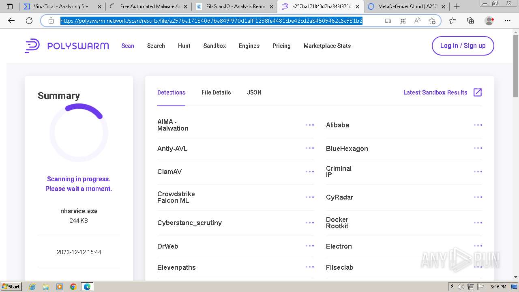Click the taskbar clock 3:46 PM
Viewport: 519px width, 292px height.
498,287
